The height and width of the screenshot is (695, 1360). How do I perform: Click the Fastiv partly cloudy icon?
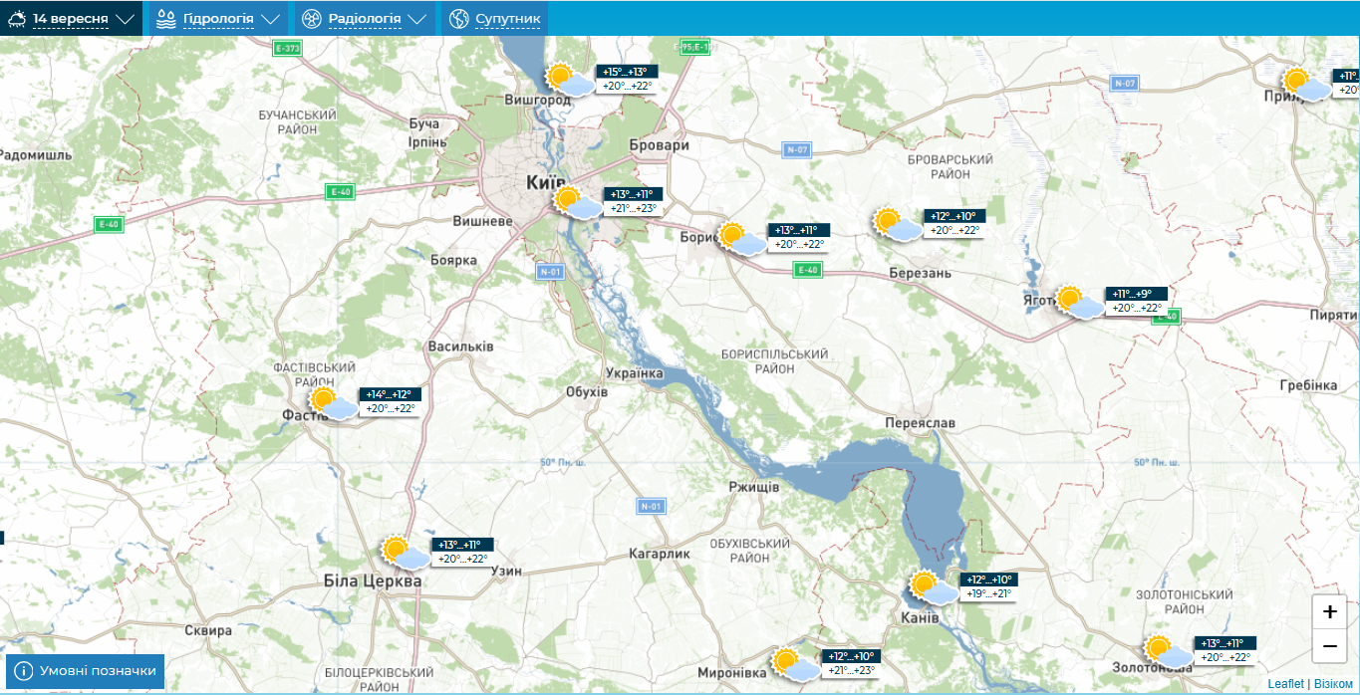332,403
